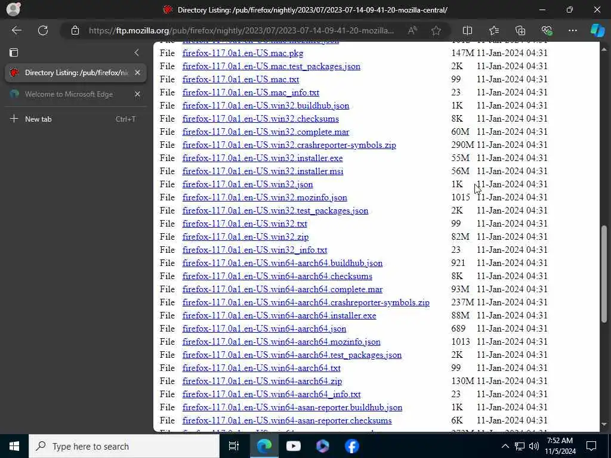Open win64-asan-reporter.buildhub.json link

(x=292, y=407)
